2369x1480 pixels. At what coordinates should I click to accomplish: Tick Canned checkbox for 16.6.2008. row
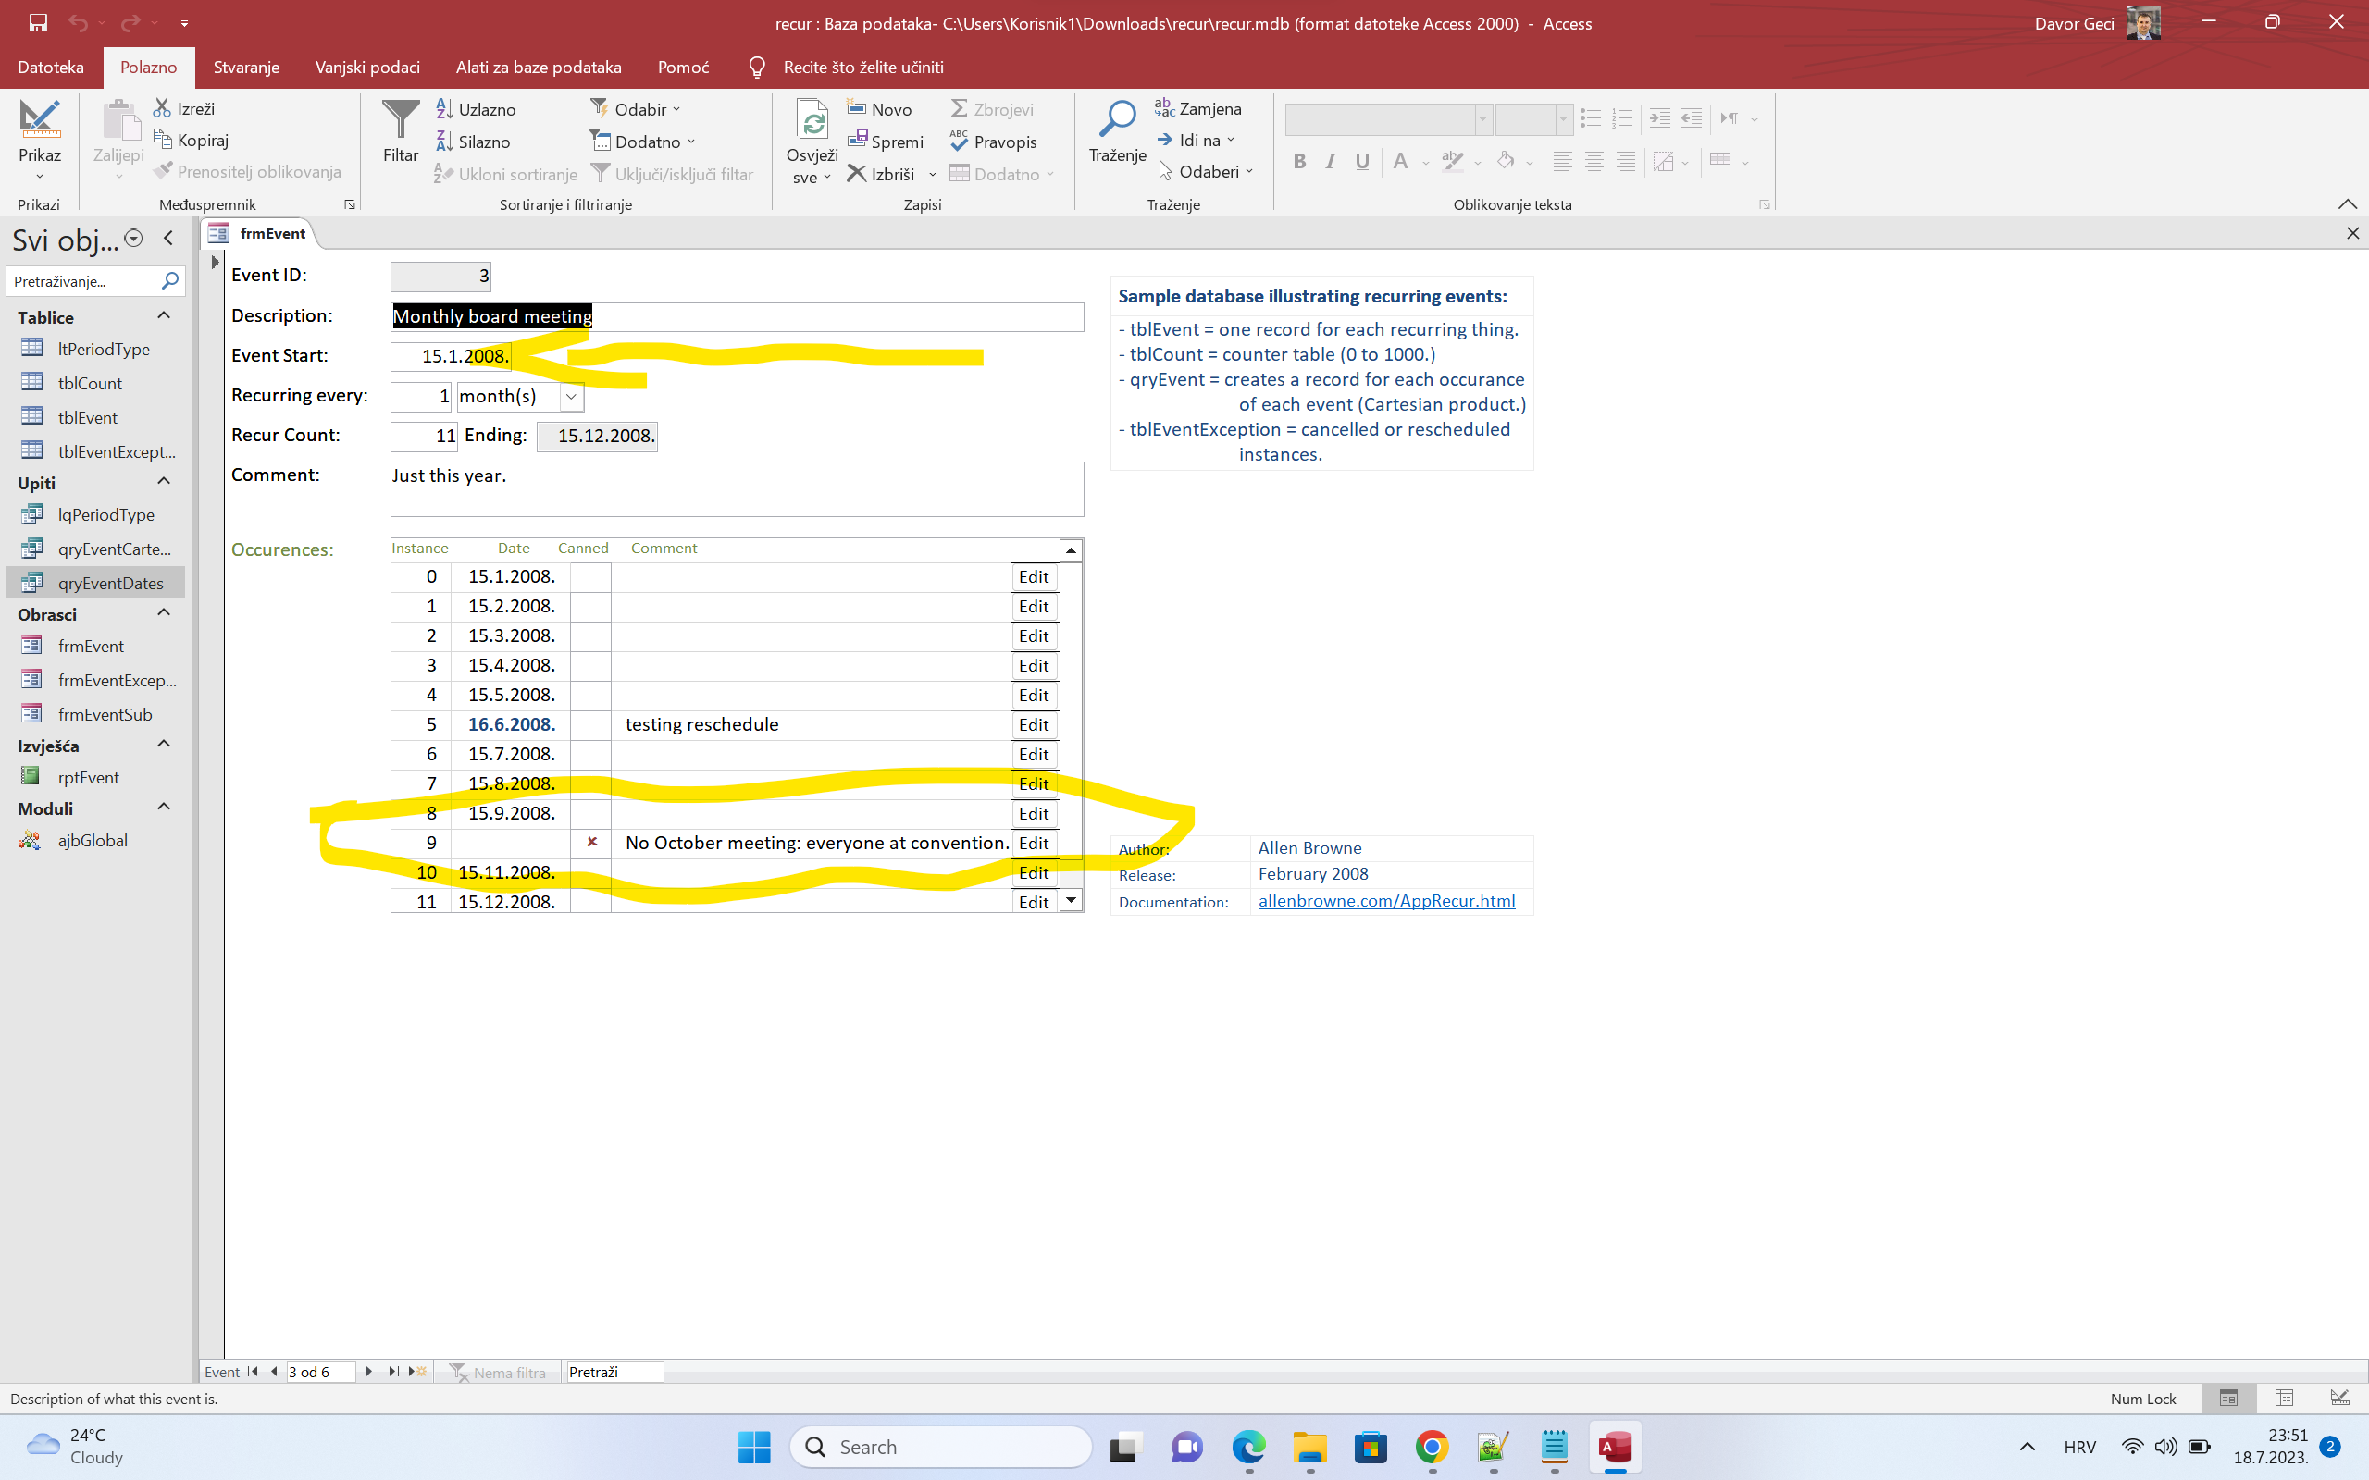tap(591, 724)
